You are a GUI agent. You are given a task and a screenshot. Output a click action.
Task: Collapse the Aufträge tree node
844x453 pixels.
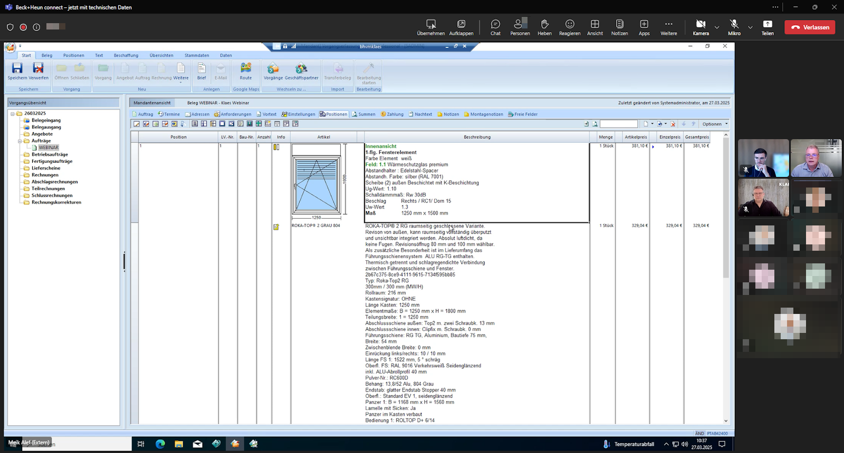pyautogui.click(x=20, y=141)
